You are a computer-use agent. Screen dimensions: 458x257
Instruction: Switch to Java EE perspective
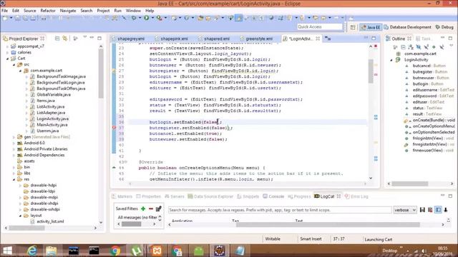pos(371,27)
